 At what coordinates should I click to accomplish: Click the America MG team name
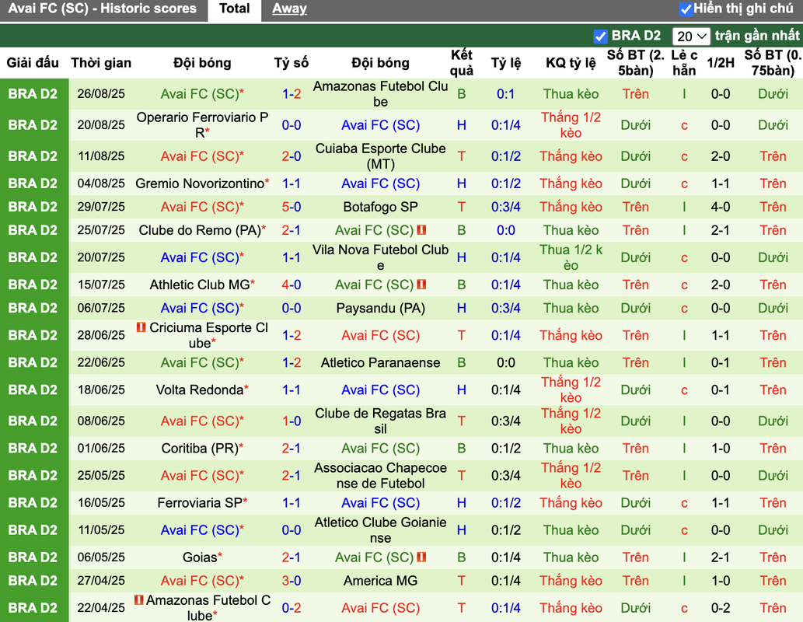tap(380, 581)
